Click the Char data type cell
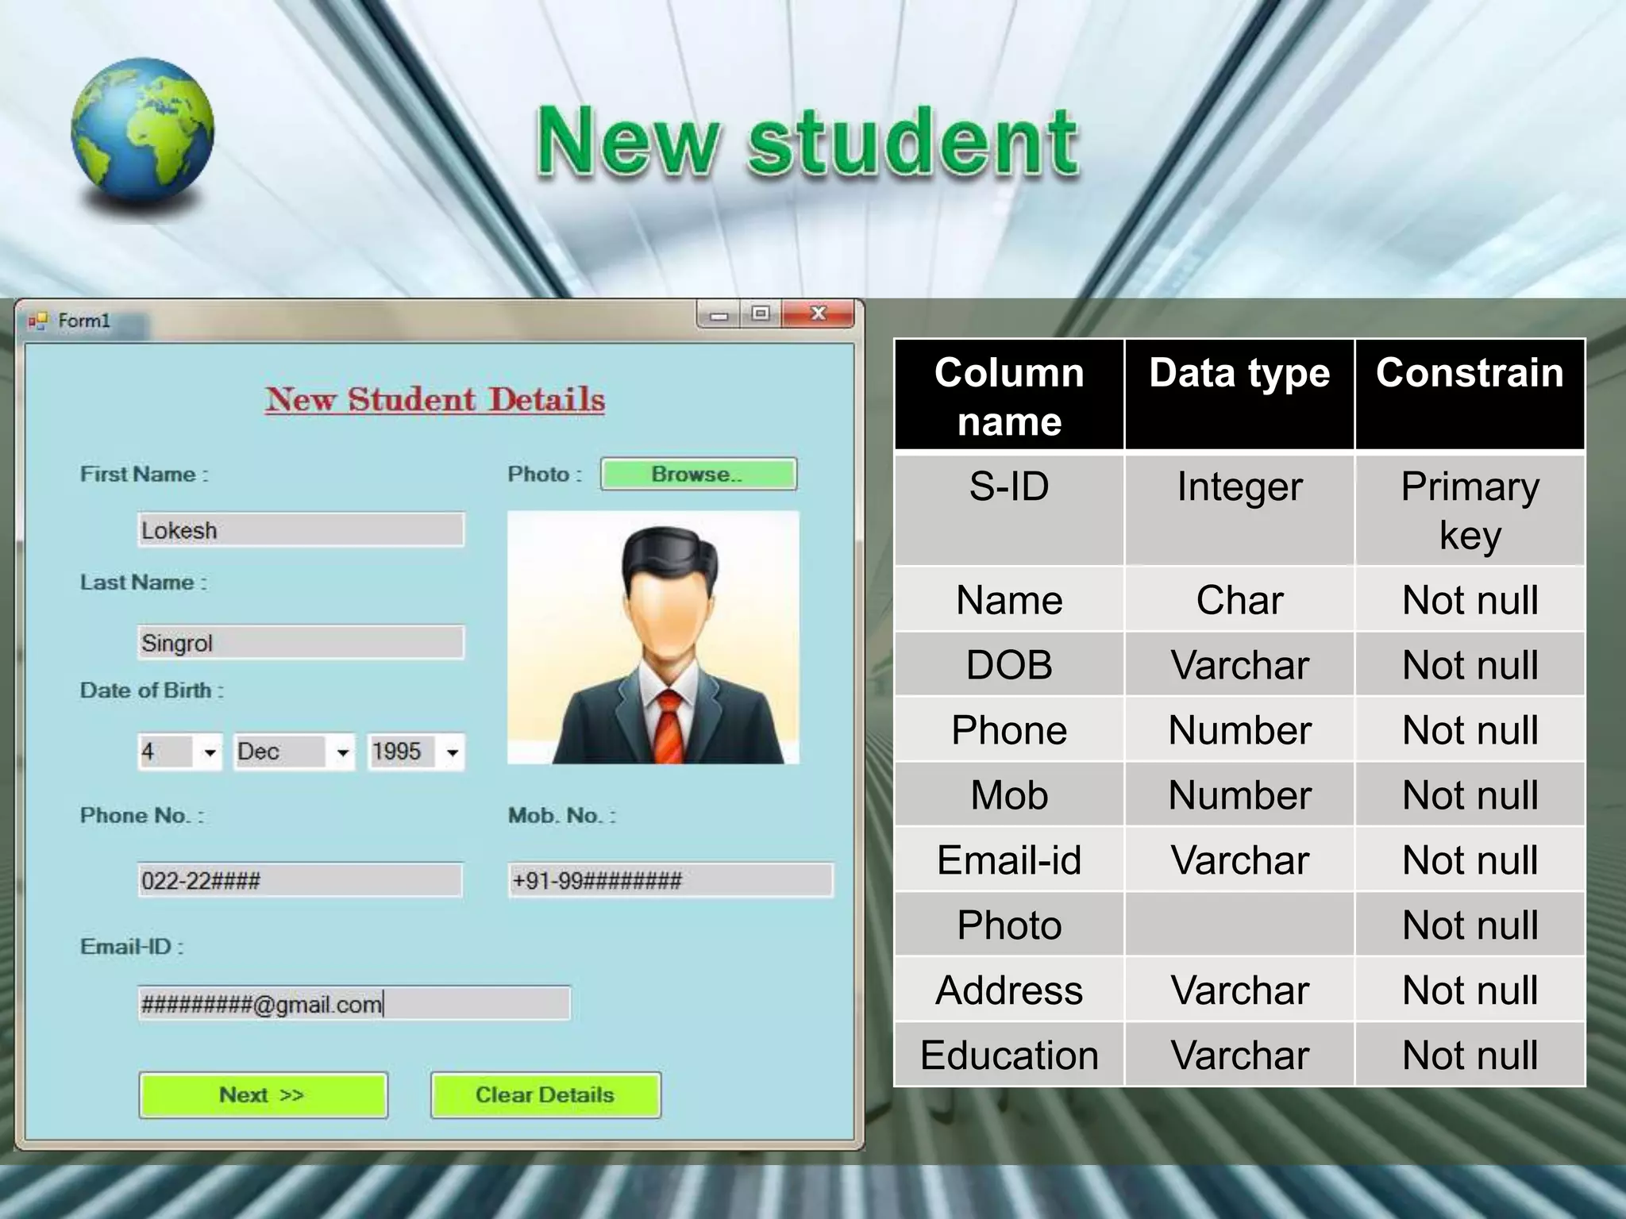The image size is (1626, 1219). (x=1239, y=599)
